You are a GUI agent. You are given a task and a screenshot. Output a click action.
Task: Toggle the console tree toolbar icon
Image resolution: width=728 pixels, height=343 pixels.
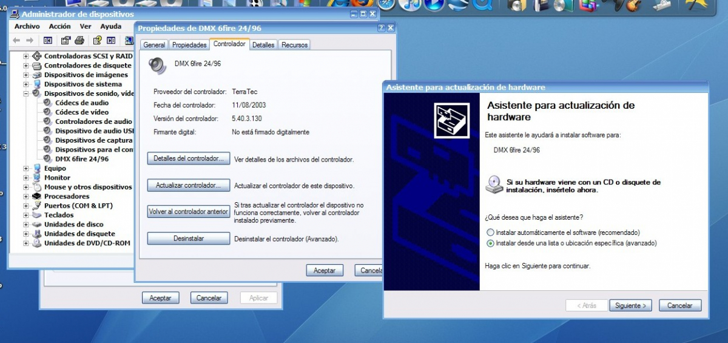point(48,41)
